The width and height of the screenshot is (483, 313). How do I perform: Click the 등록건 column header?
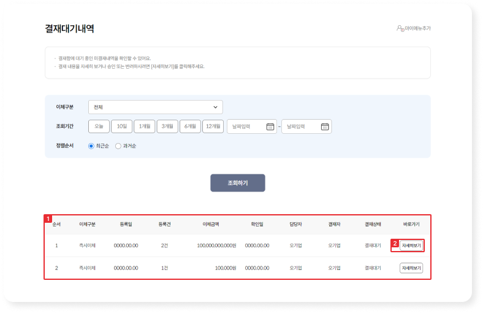pyautogui.click(x=164, y=224)
